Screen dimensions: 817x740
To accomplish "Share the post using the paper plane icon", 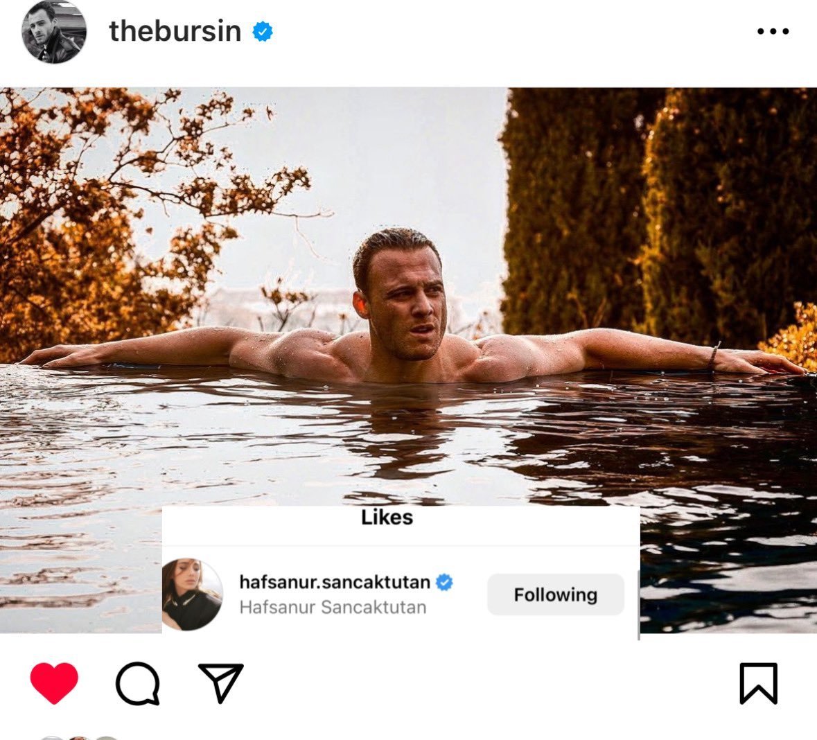I will point(221,682).
